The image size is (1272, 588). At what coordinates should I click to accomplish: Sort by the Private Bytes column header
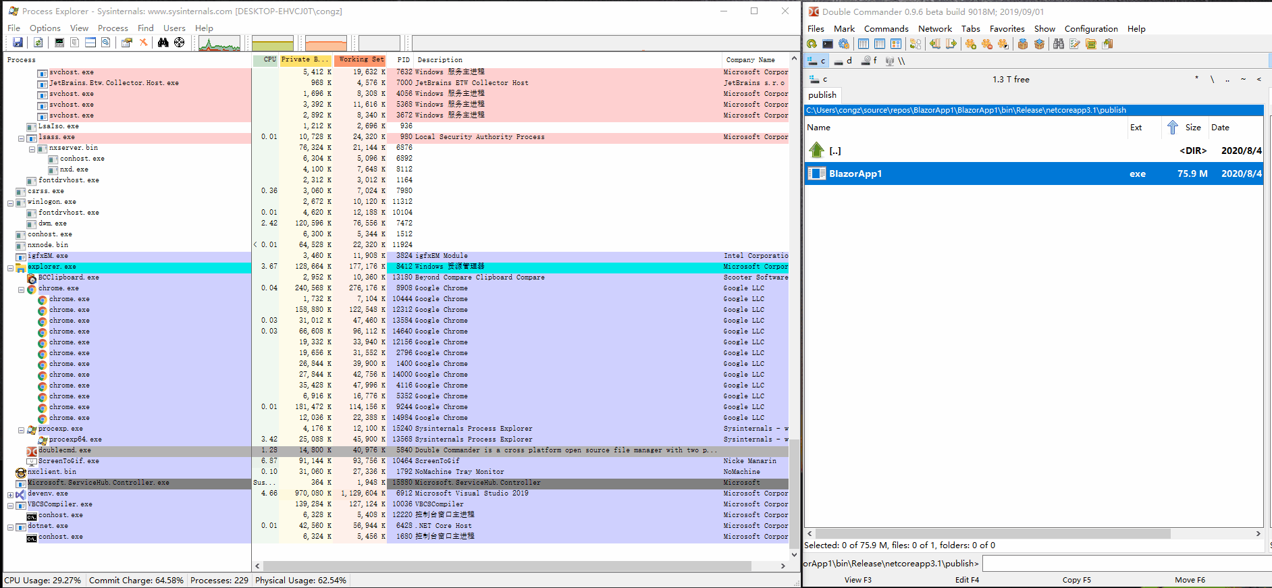coord(305,59)
